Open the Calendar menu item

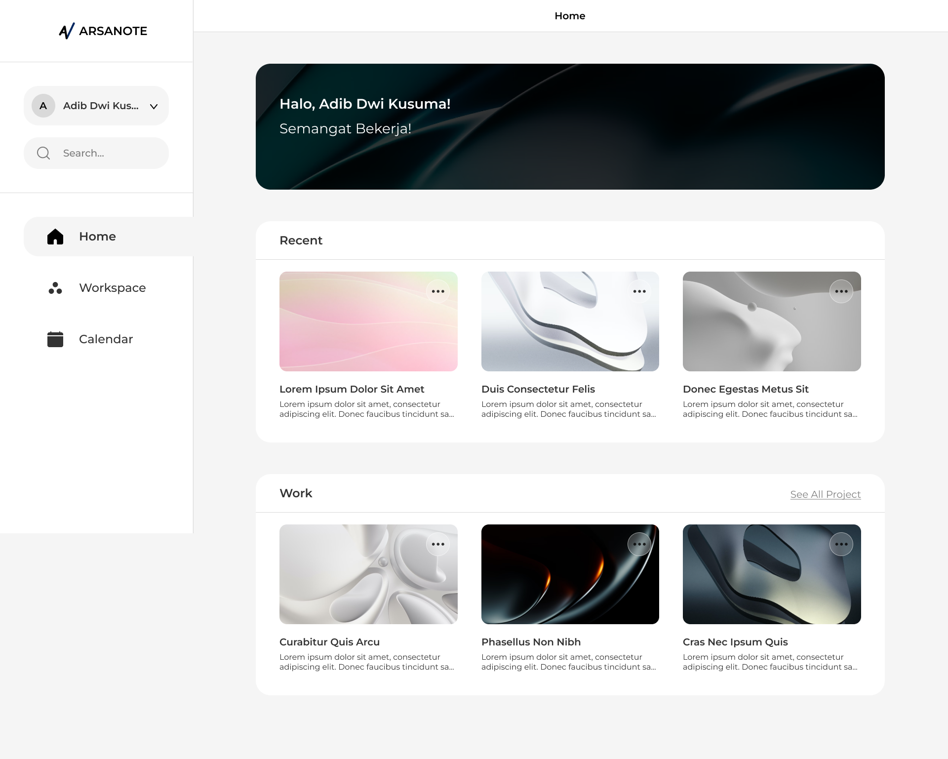106,339
